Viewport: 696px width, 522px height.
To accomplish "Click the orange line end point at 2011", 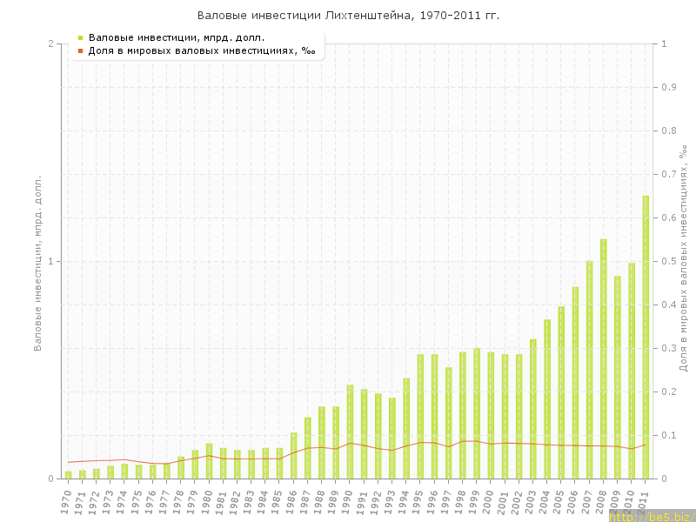I will click(646, 444).
